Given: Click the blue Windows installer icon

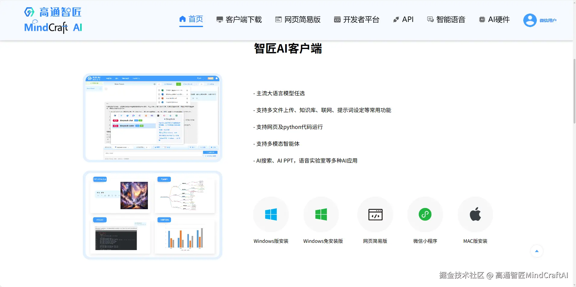Looking at the screenshot, I should pyautogui.click(x=271, y=214).
